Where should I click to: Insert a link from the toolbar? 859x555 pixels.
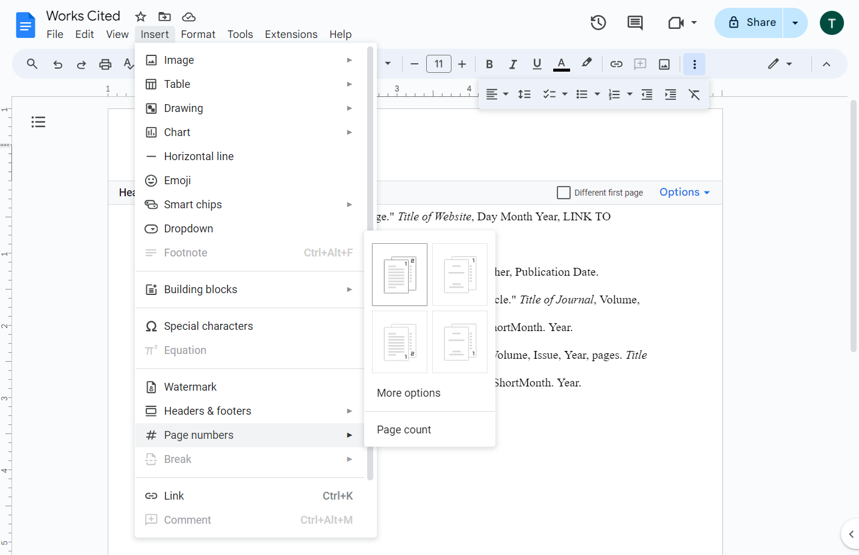click(616, 64)
